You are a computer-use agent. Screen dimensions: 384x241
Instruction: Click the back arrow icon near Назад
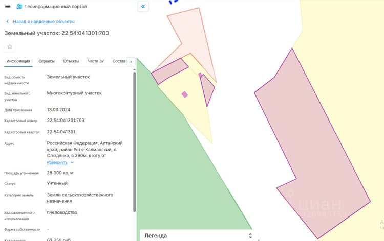click(x=8, y=22)
